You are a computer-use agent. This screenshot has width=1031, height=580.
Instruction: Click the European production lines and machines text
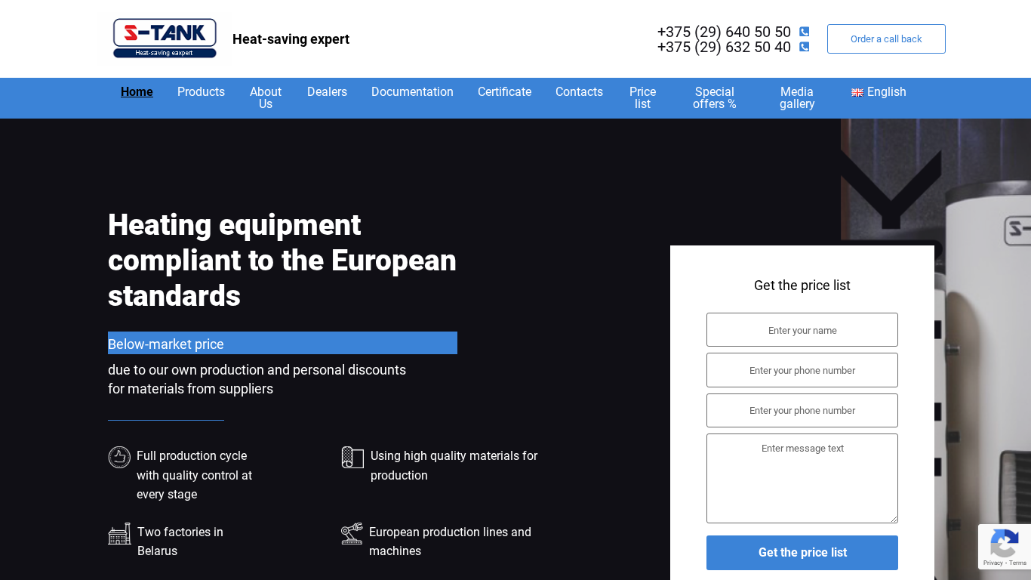pos(450,541)
